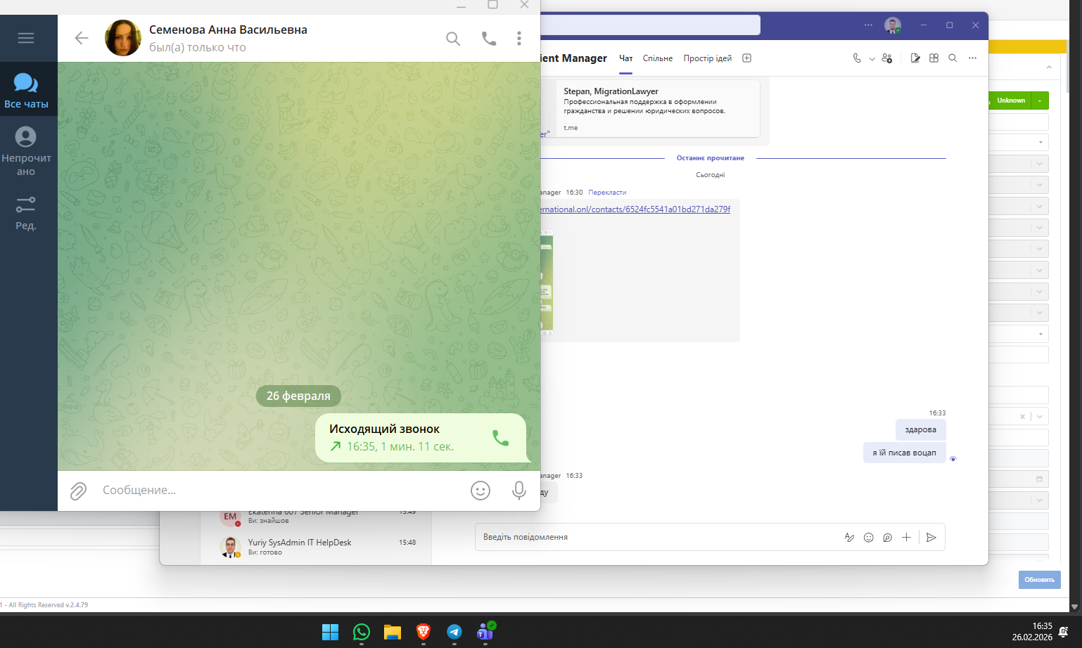Open File Explorer from the taskbar

pos(392,632)
